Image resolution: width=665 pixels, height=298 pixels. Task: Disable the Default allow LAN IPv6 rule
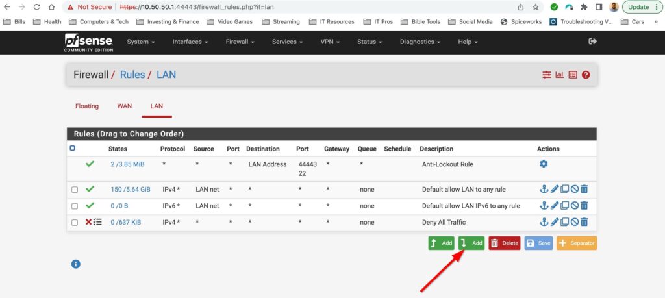click(574, 206)
